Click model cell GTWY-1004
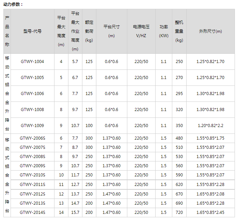 click(32, 62)
